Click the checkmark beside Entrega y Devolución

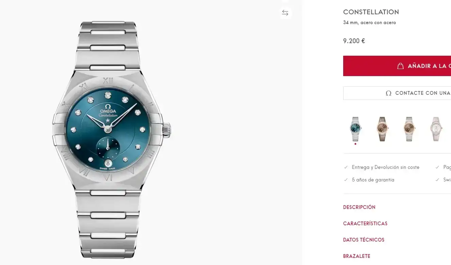pos(346,167)
